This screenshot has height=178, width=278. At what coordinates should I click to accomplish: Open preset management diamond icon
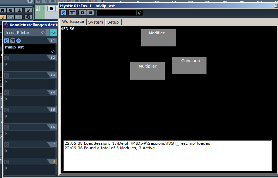140,13
